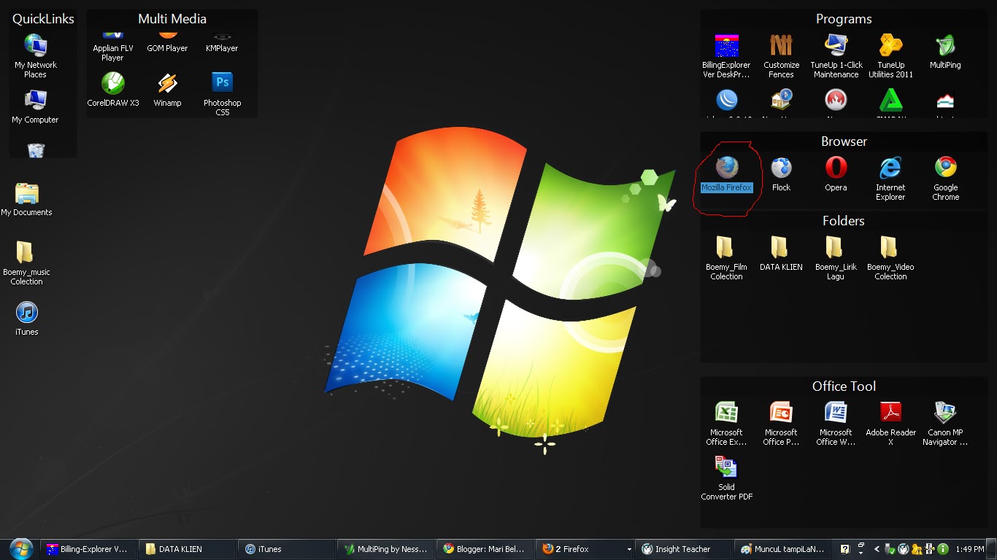
Task: Open the red flame burner icon in Programs
Action: click(x=836, y=100)
